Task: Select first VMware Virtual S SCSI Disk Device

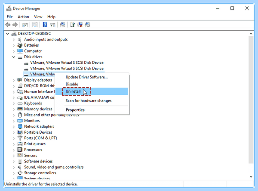Action: (x=67, y=63)
